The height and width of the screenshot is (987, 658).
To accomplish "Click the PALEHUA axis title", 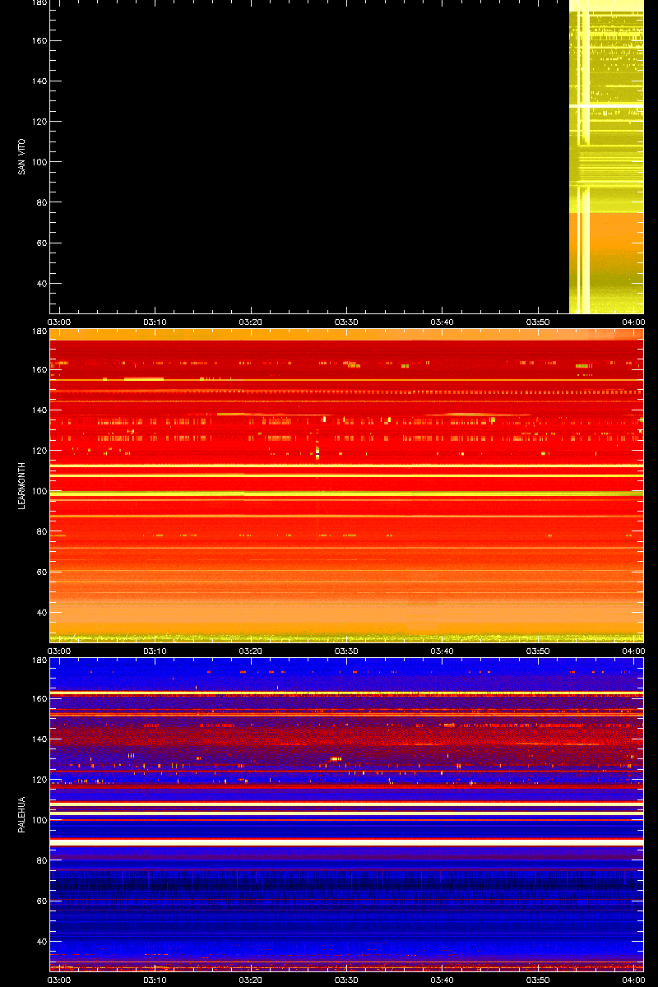I will click(x=21, y=815).
